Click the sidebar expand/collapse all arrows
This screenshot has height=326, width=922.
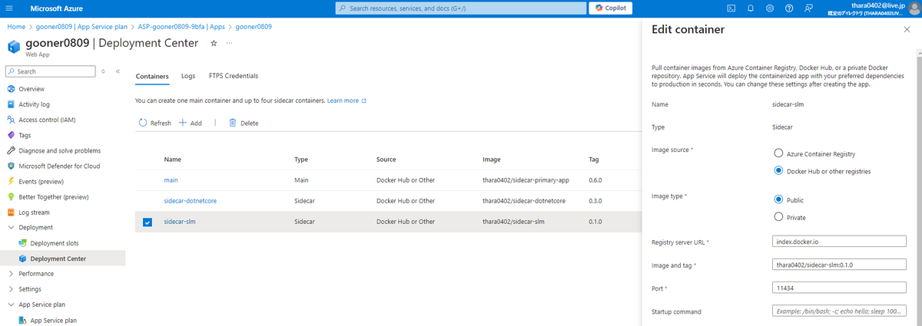104,71
